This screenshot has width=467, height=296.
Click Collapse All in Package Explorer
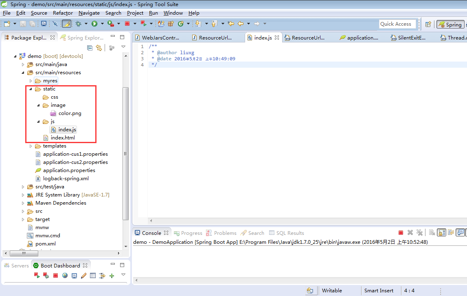coord(90,48)
